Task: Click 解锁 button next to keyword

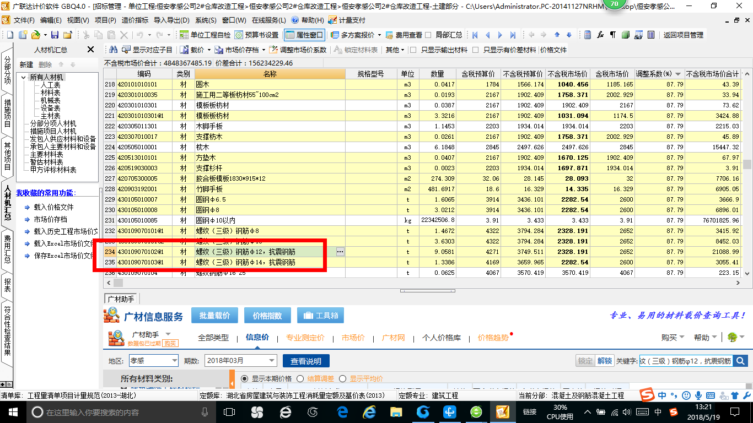Action: pyautogui.click(x=605, y=361)
